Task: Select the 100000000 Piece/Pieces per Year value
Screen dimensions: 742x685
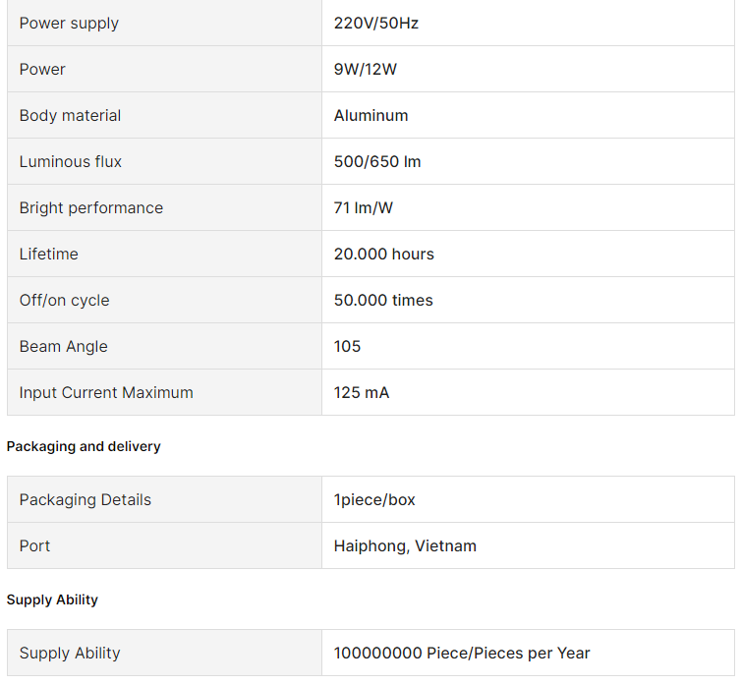Action: [462, 653]
